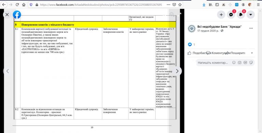Expand the share options arrow beside Поширити
262x133 pixels.
point(252,53)
